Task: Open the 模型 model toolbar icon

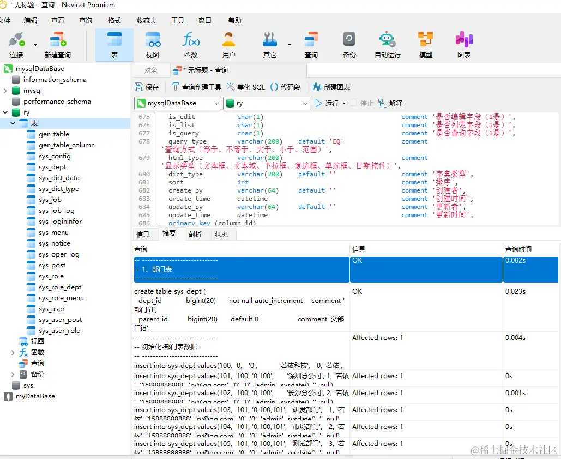Action: click(425, 45)
